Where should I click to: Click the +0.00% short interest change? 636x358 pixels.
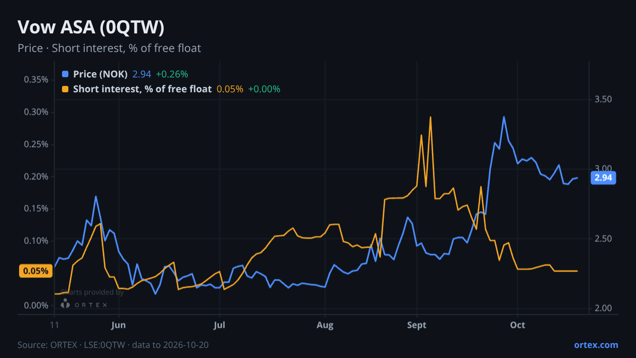point(264,89)
